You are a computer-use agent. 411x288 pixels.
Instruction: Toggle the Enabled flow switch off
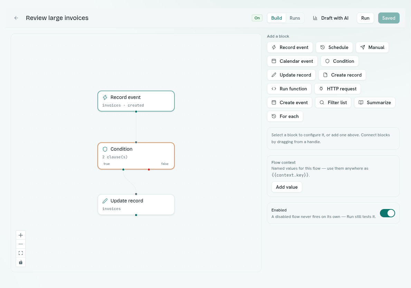pos(388,213)
